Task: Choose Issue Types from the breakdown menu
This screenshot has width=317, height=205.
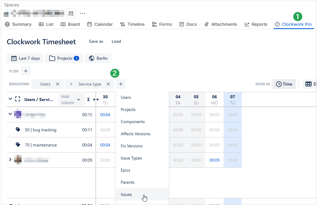Action: click(x=142, y=158)
